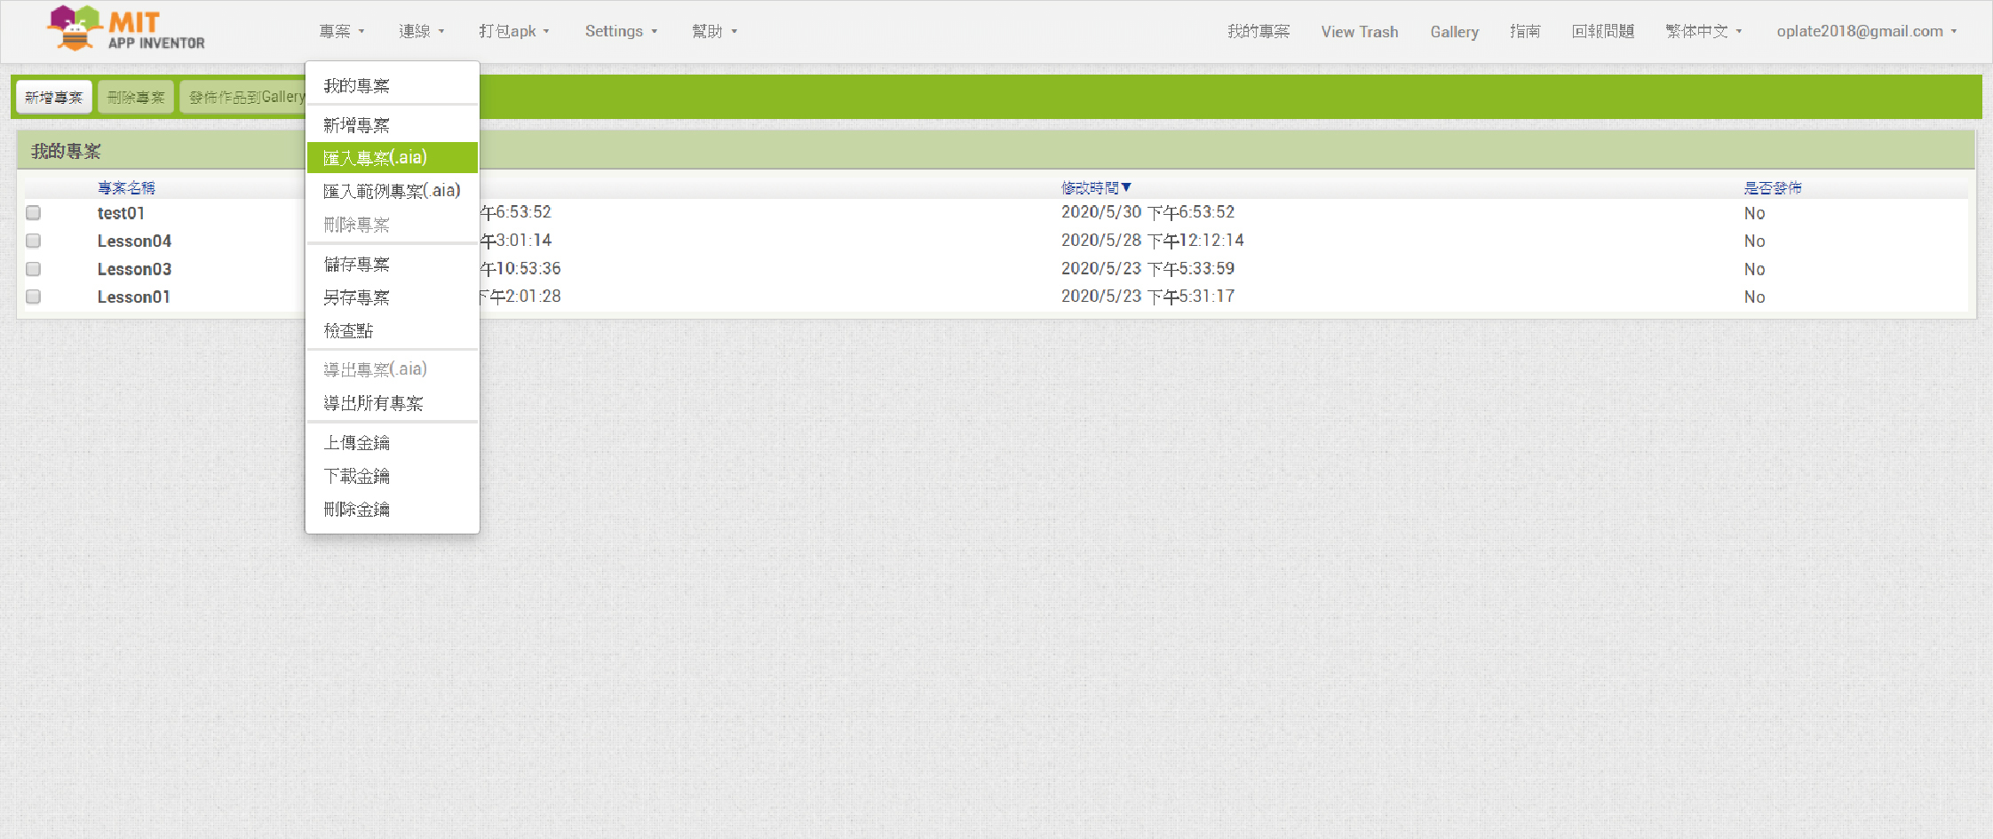
Task: Click the modified time 2020/5/30 下午6:53:52
Action: tap(1147, 213)
